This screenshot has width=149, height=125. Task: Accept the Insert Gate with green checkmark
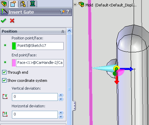[x=3, y=21]
